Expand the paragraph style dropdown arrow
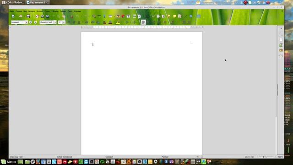This screenshot has height=165, width=293. [x=27, y=22]
